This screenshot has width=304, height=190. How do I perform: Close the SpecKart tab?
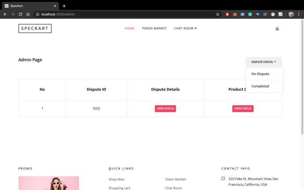(x=55, y=6)
